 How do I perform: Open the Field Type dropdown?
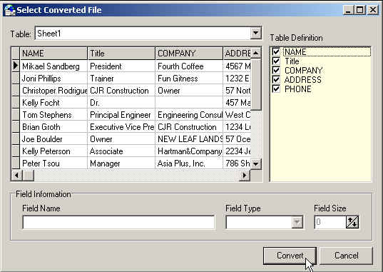click(x=297, y=222)
